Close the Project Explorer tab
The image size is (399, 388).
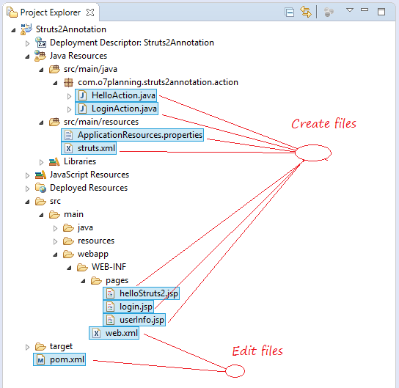(90, 12)
